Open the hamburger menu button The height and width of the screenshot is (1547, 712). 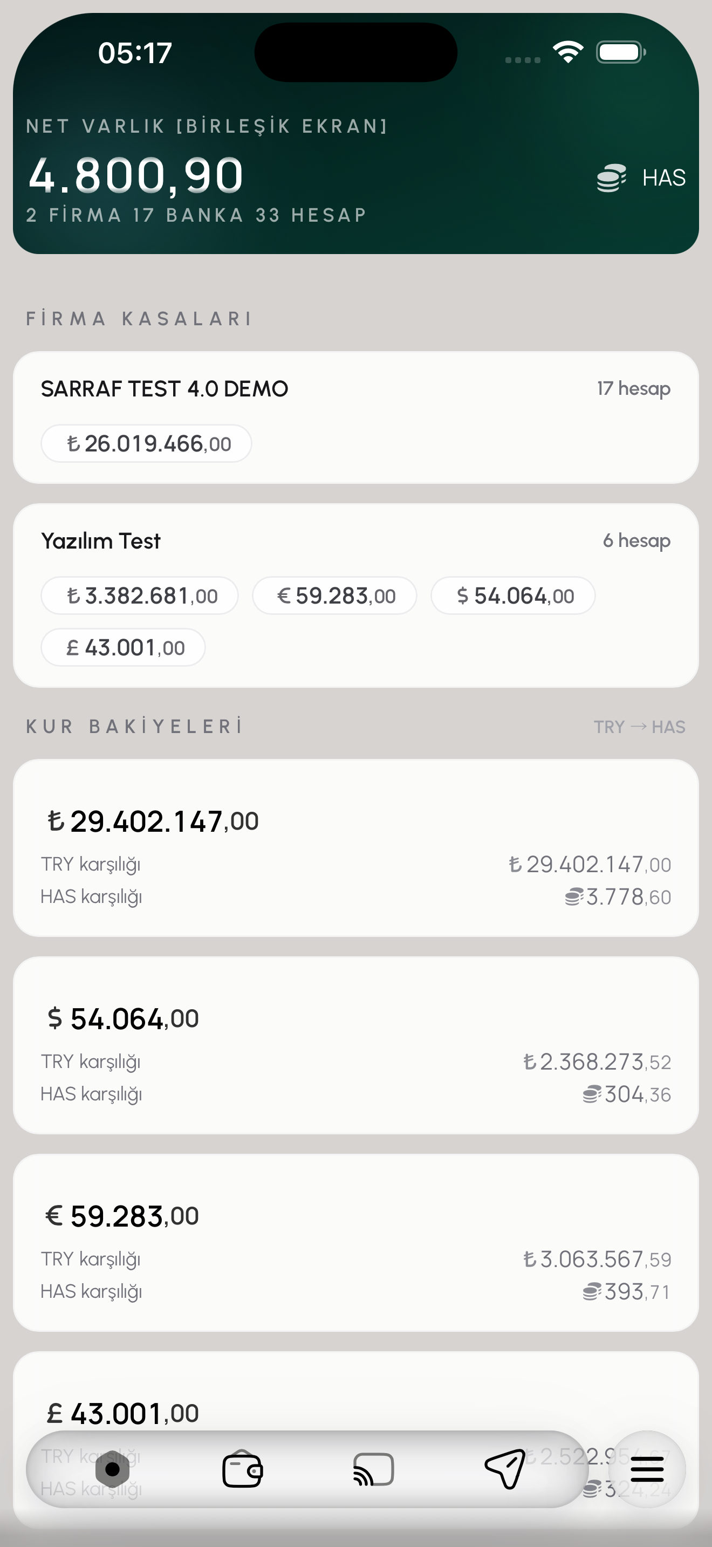(647, 1469)
